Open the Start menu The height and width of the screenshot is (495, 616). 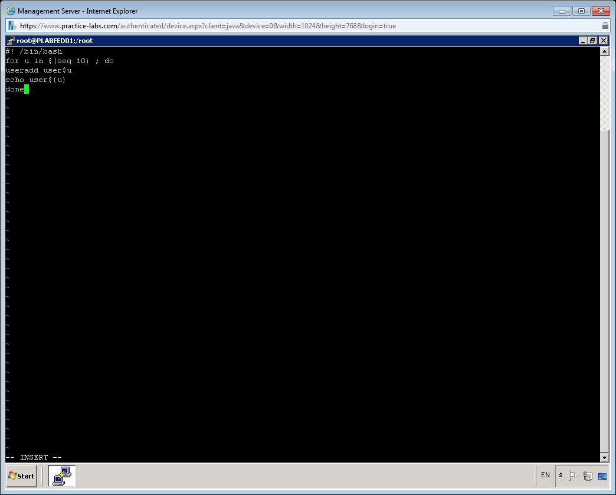(21, 476)
